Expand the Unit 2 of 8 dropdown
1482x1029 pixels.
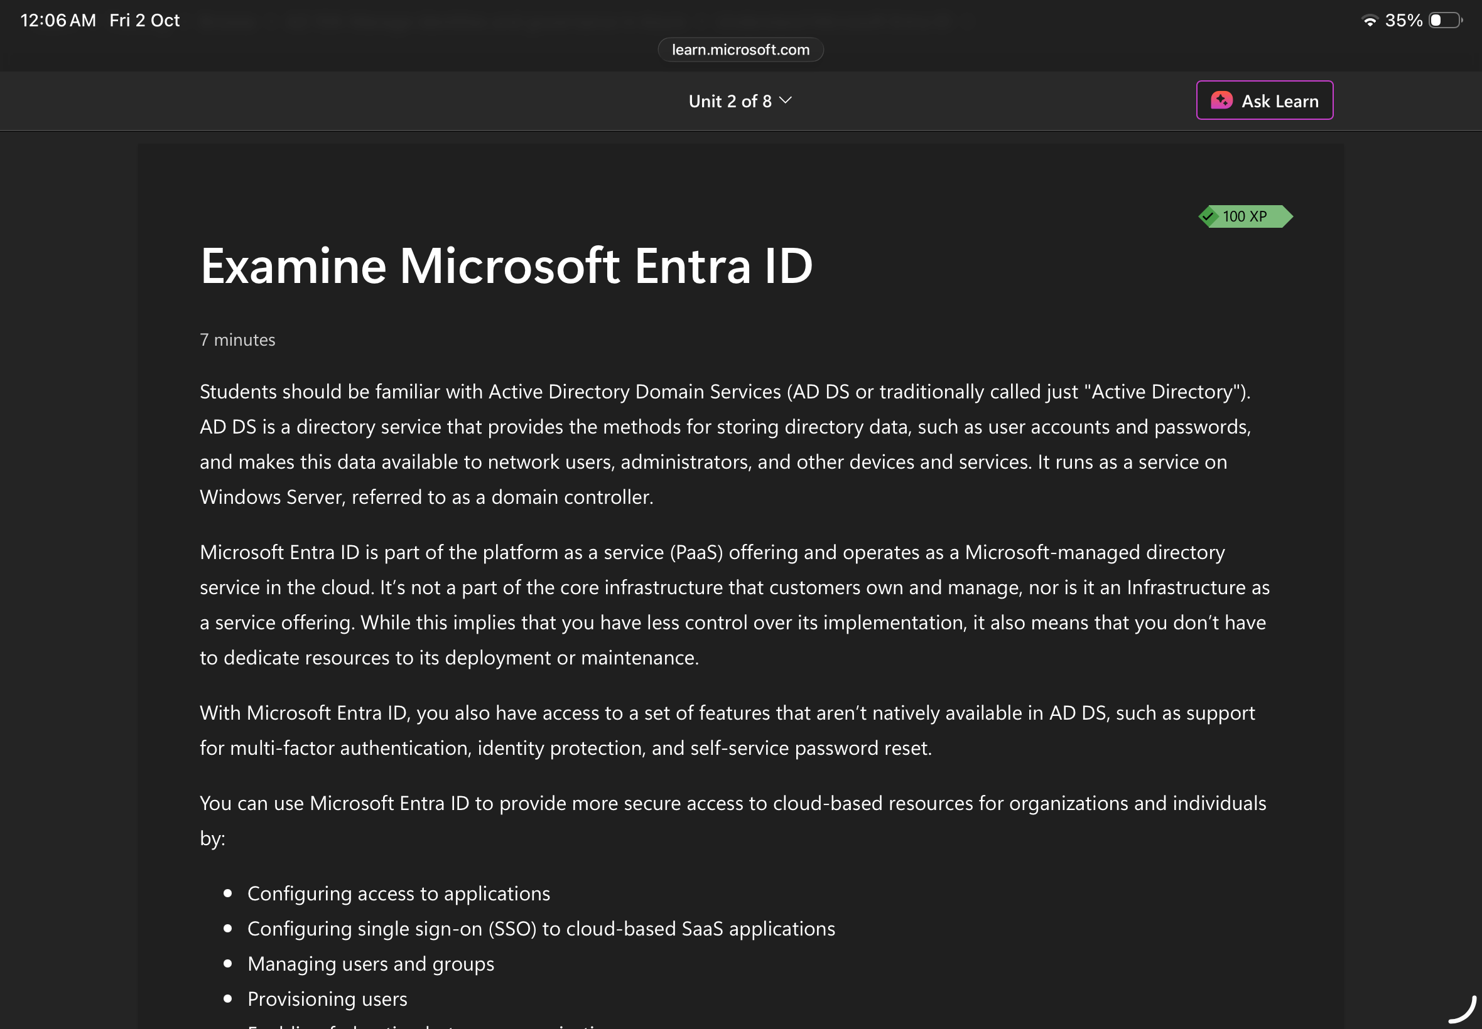tap(740, 101)
